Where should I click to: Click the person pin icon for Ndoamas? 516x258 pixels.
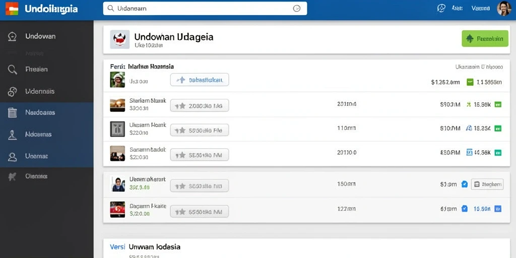(x=12, y=135)
